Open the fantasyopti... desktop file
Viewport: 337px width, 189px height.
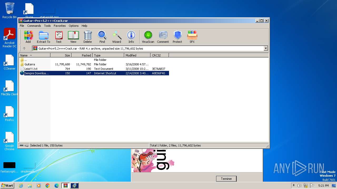(9, 167)
